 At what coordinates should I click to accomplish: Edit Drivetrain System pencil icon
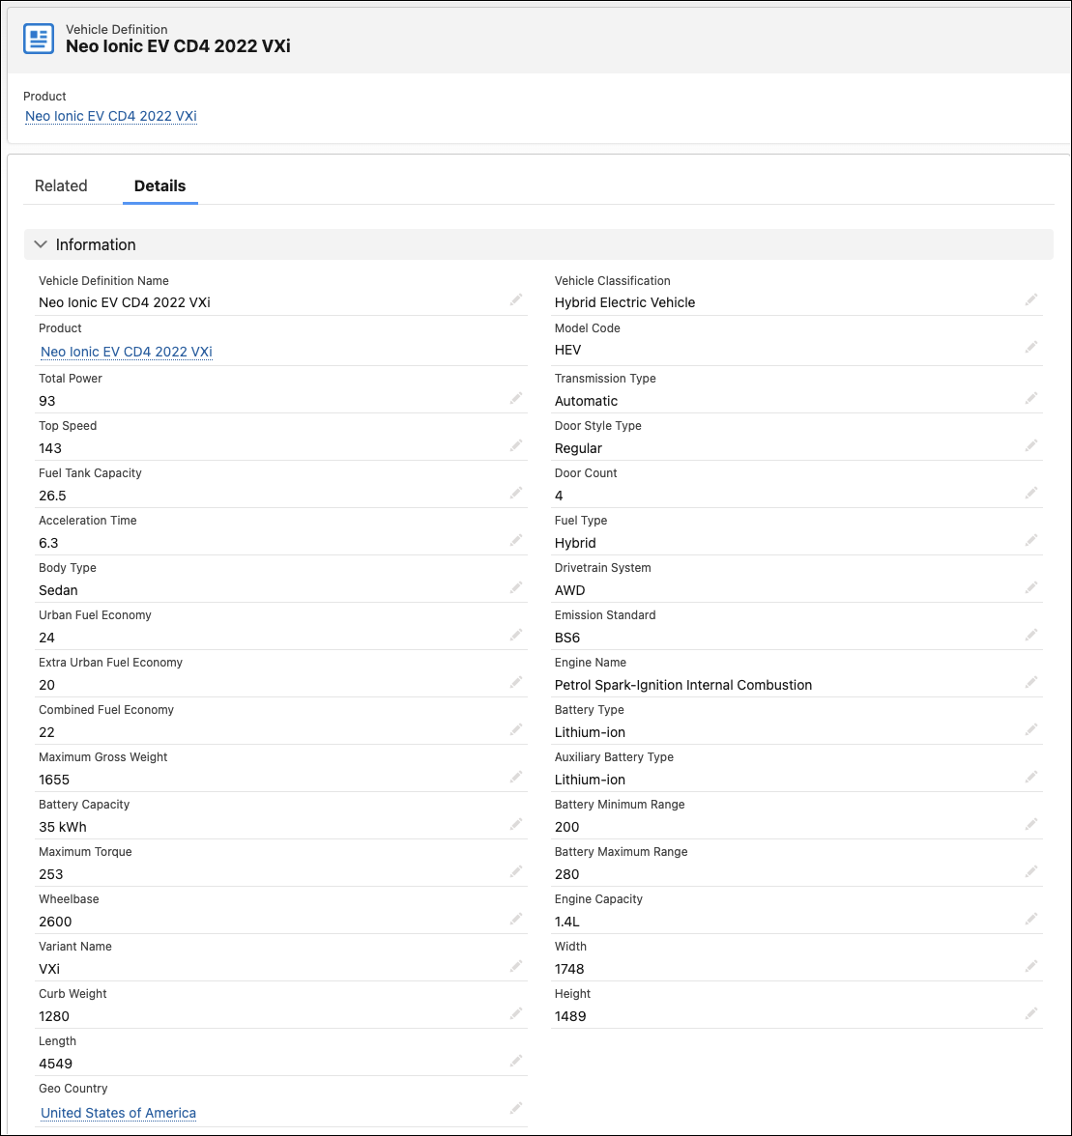coord(1031,587)
